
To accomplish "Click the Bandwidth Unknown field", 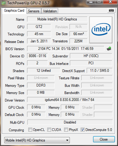I will point(97,93).
